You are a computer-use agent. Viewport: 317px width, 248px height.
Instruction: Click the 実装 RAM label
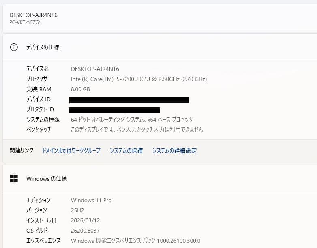pos(39,89)
